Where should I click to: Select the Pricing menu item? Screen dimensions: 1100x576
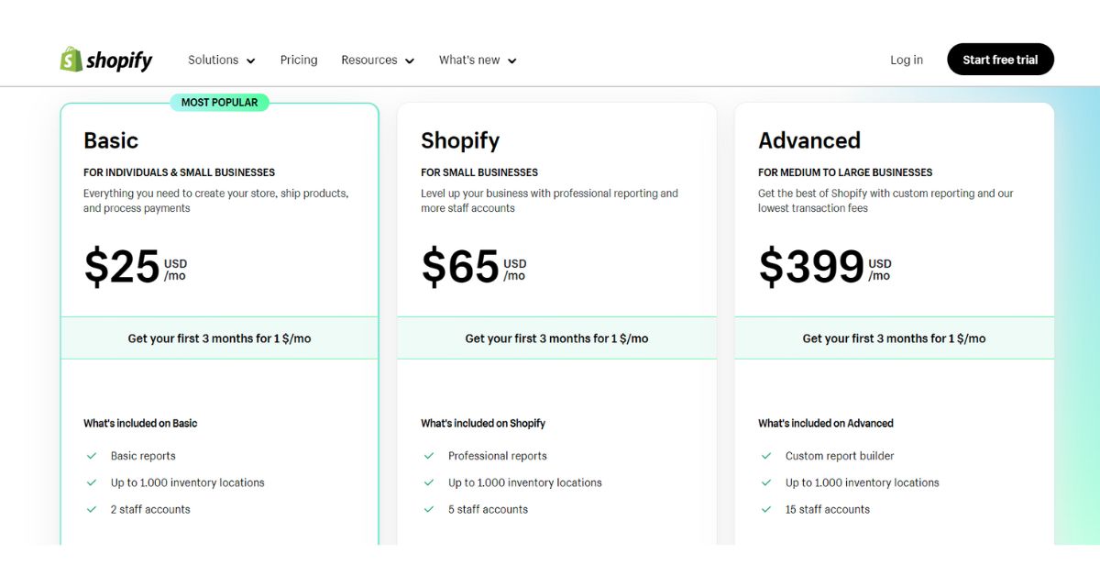299,59
